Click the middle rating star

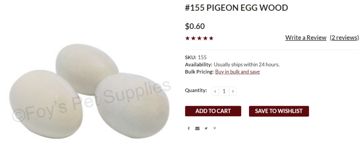pyautogui.click(x=199, y=38)
